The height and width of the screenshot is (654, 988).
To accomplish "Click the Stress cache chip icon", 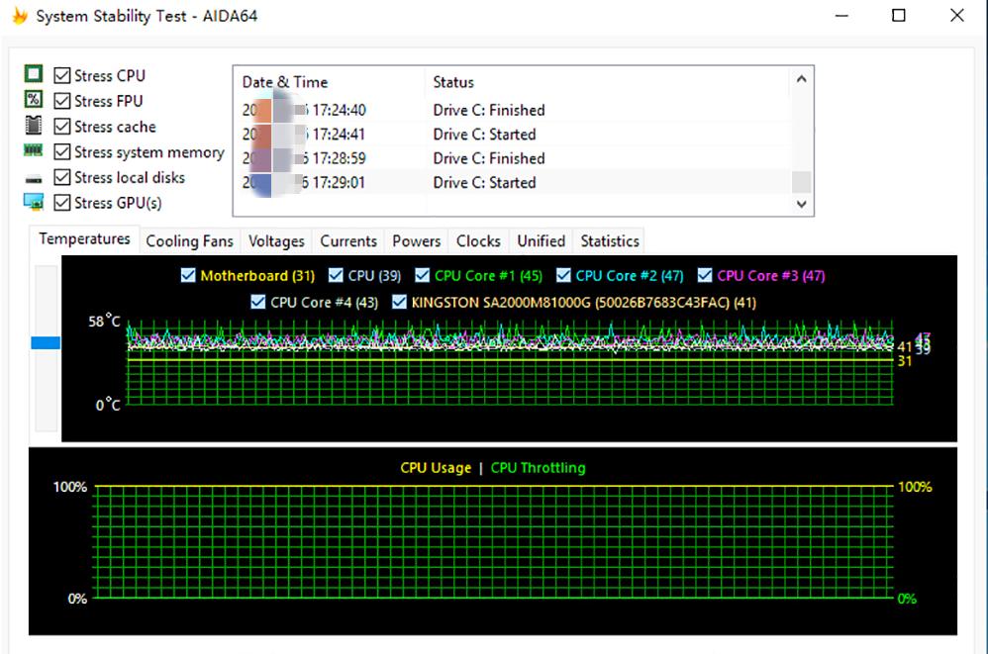I will pos(33,127).
